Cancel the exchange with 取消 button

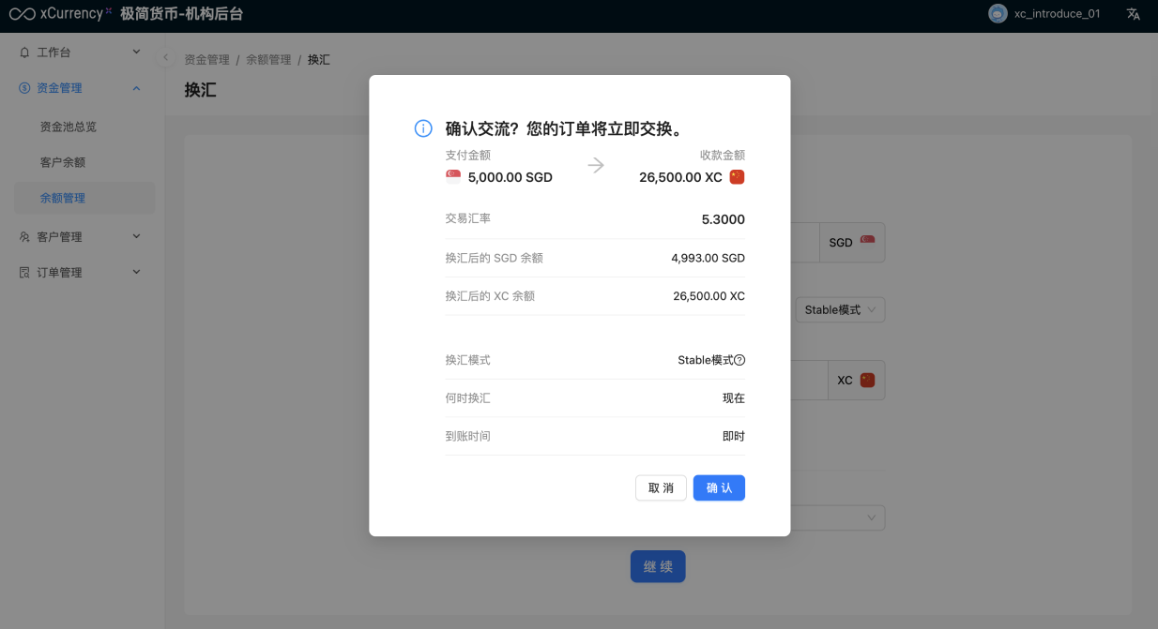click(661, 487)
